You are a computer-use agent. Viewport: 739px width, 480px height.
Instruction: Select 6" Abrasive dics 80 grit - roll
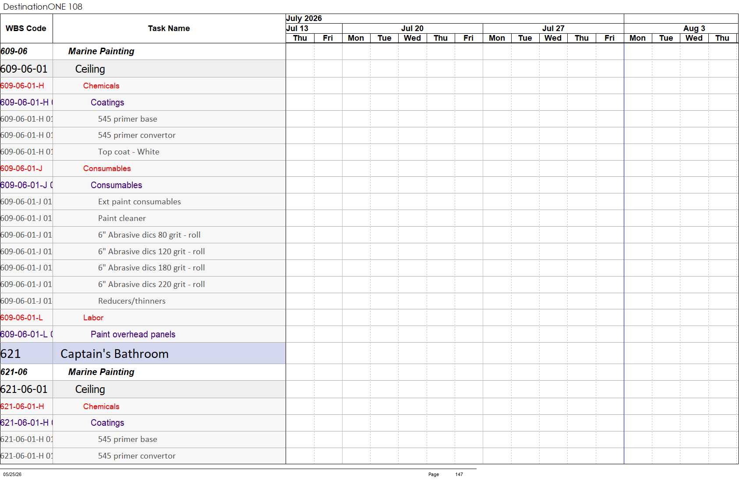pos(143,235)
